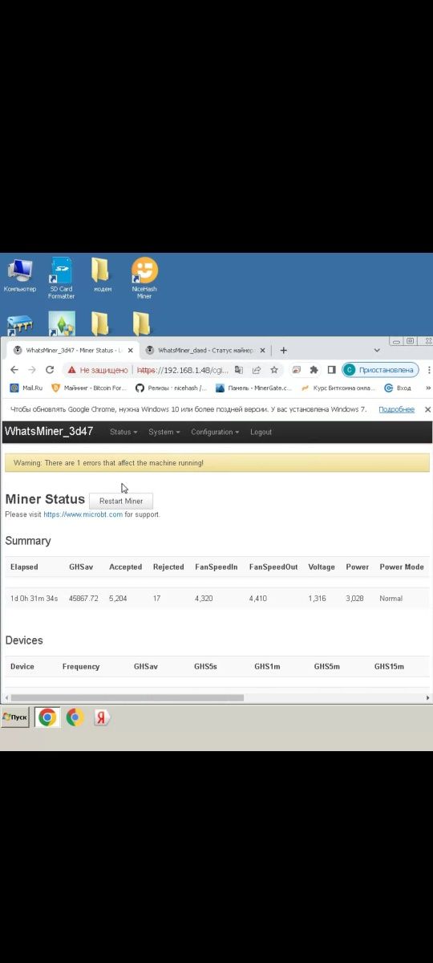
Task: Click the WhatsMiner_3d47 brand title
Action: 49,431
